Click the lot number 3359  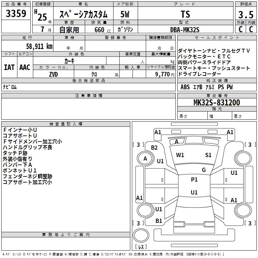[x=16, y=14]
